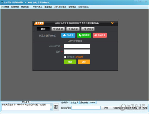Click the 提示信息 scrollbar up arrow
The image size is (149, 114).
click(51, 105)
